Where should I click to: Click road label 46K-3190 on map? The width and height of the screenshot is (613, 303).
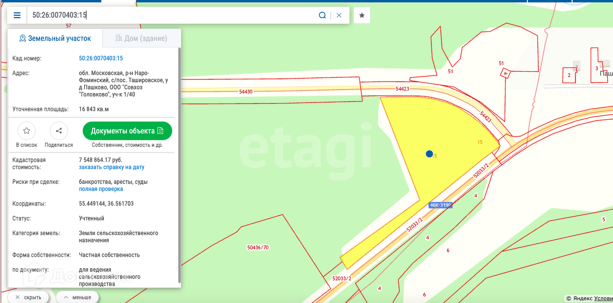[440, 205]
